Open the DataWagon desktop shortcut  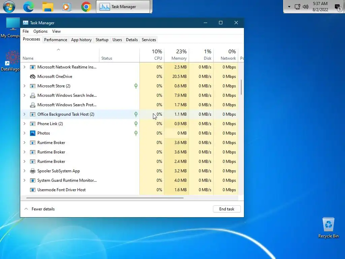coord(10,61)
